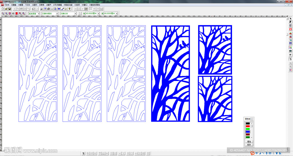This screenshot has width=293, height=156.
Task: Open the R高级功能 menu
Action: coord(68,5)
